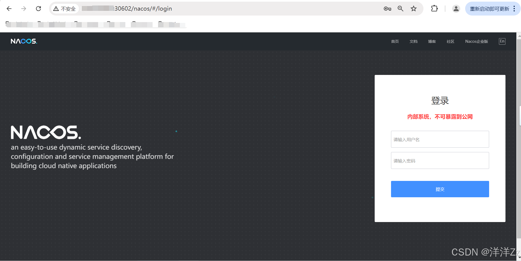This screenshot has height=261, width=521.
Task: Reload the page with the refresh icon
Action: (x=38, y=8)
